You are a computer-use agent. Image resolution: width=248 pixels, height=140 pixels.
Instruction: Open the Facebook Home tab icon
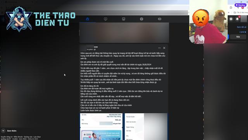tap(88, 19)
